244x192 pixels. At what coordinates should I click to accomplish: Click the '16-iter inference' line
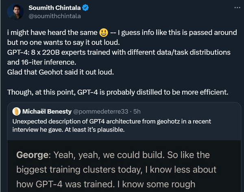[42, 62]
